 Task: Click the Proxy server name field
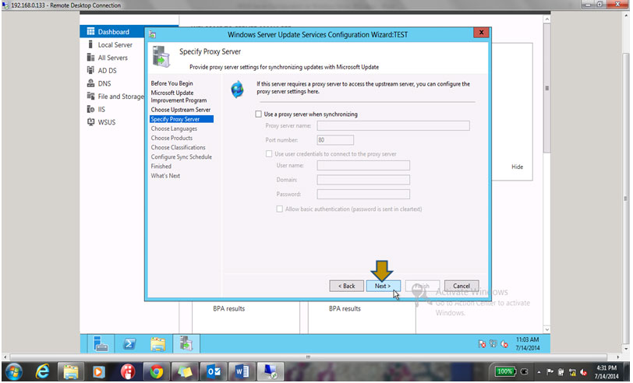393,126
